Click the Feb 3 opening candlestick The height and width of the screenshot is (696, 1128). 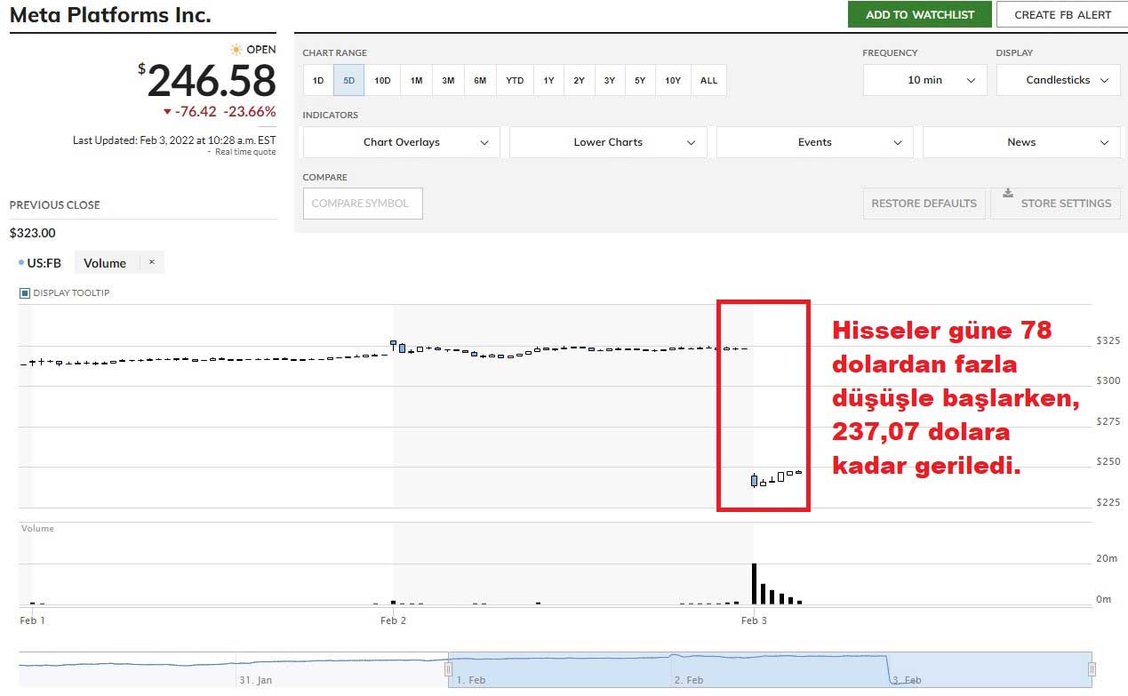click(754, 480)
